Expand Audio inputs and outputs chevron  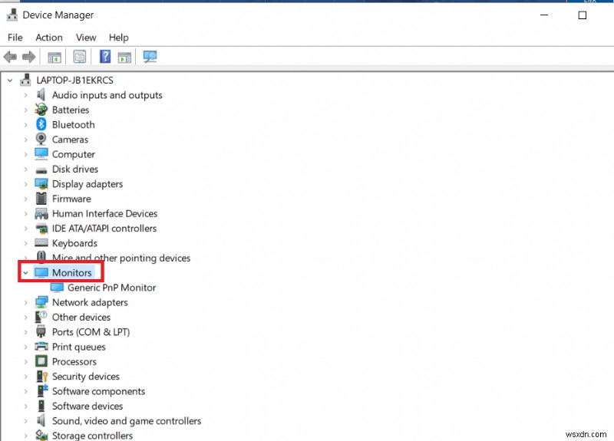click(26, 95)
